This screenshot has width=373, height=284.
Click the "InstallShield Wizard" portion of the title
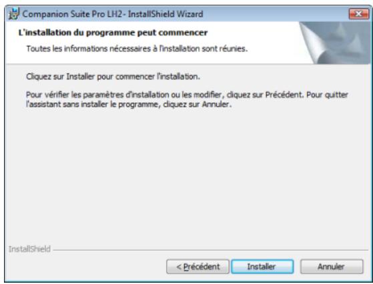[x=165, y=14]
